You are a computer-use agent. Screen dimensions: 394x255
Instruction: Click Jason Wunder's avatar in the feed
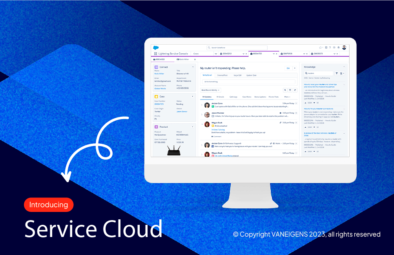pos(207,115)
